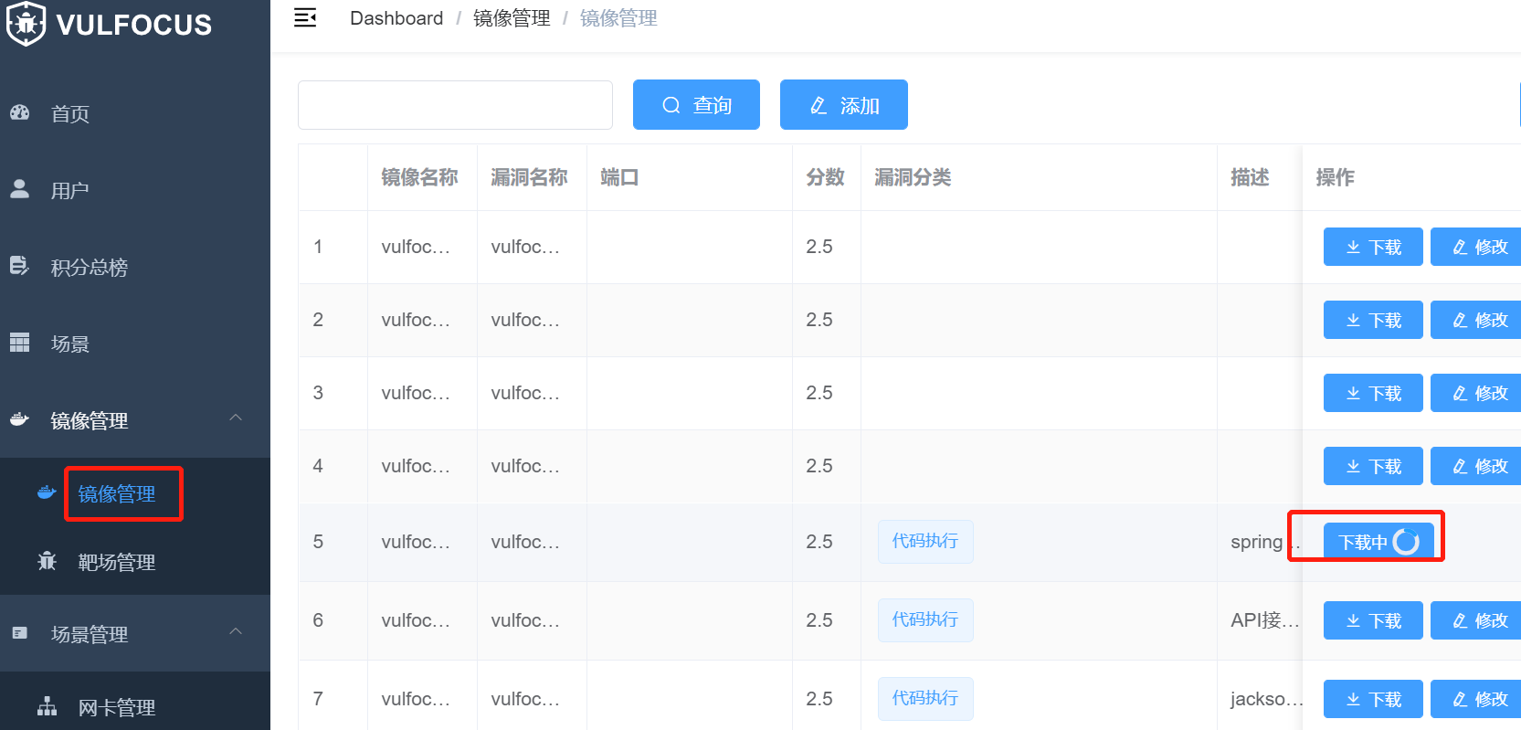
Task: Open 靶场管理 in the sidebar
Action: click(x=135, y=561)
